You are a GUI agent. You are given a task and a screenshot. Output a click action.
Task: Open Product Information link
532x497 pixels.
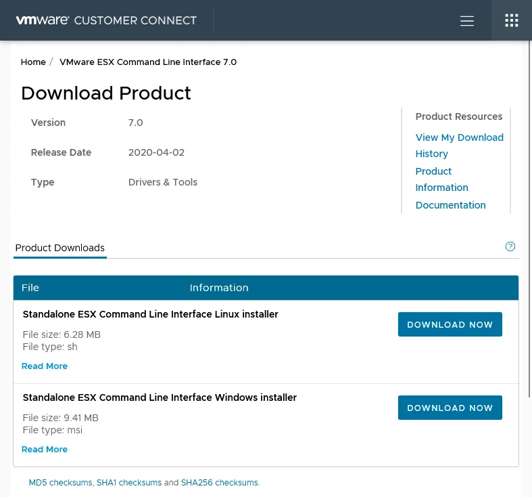(441, 179)
